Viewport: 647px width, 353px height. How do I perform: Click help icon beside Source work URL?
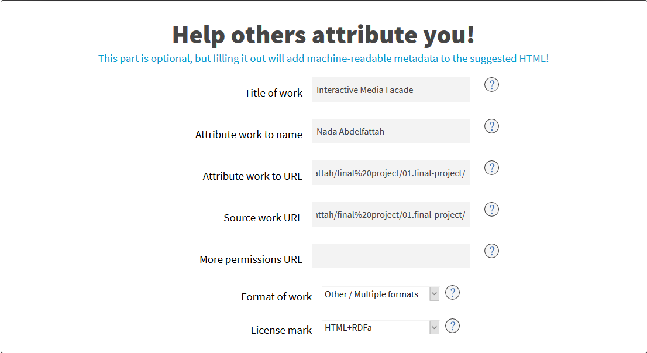(491, 210)
